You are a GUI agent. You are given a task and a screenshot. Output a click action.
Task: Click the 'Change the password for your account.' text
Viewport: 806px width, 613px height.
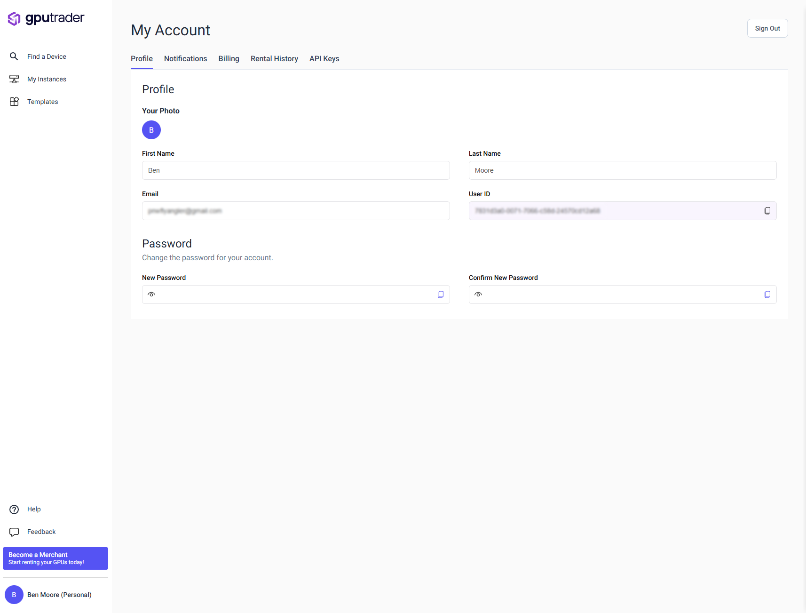pyautogui.click(x=207, y=258)
